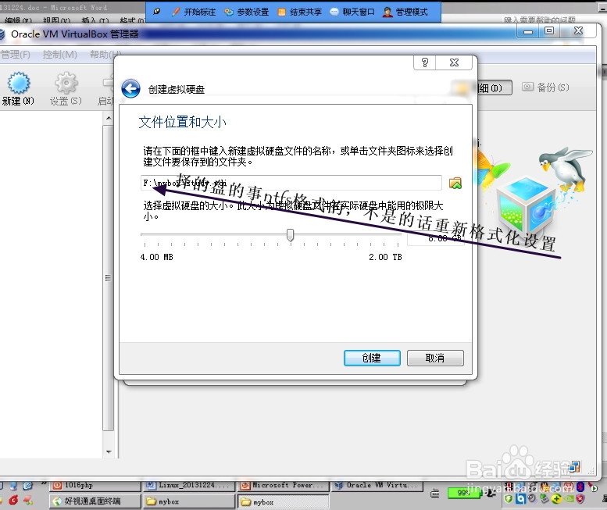Click the 文件位置和大小 heading text
Image resolution: width=607 pixels, height=510 pixels.
click(182, 122)
